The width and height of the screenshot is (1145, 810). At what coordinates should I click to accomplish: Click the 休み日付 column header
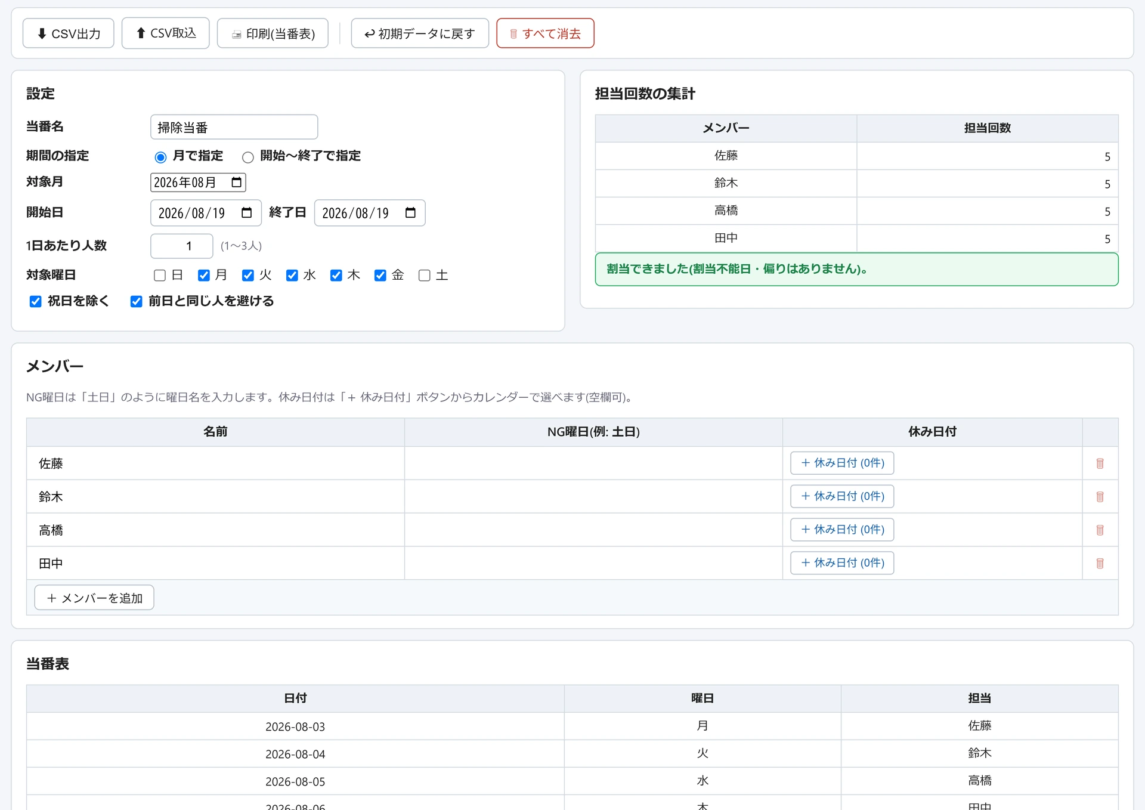932,432
